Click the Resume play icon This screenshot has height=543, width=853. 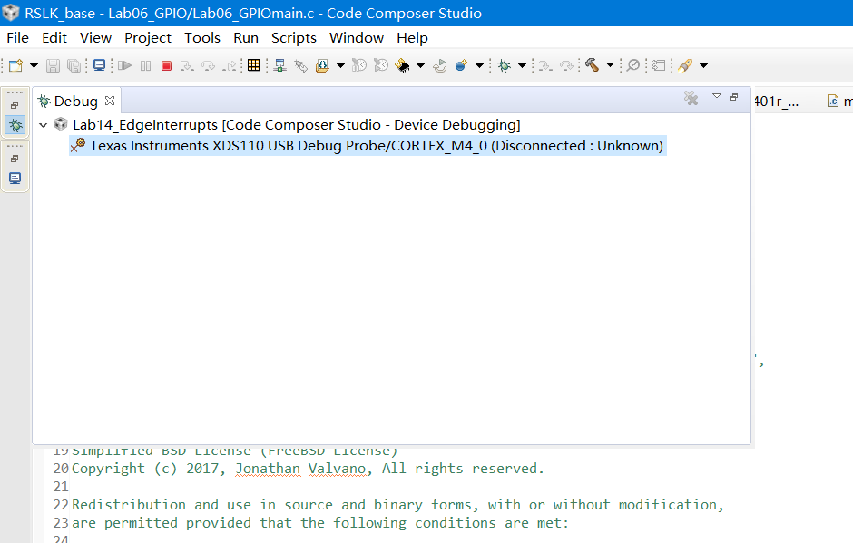tap(124, 66)
